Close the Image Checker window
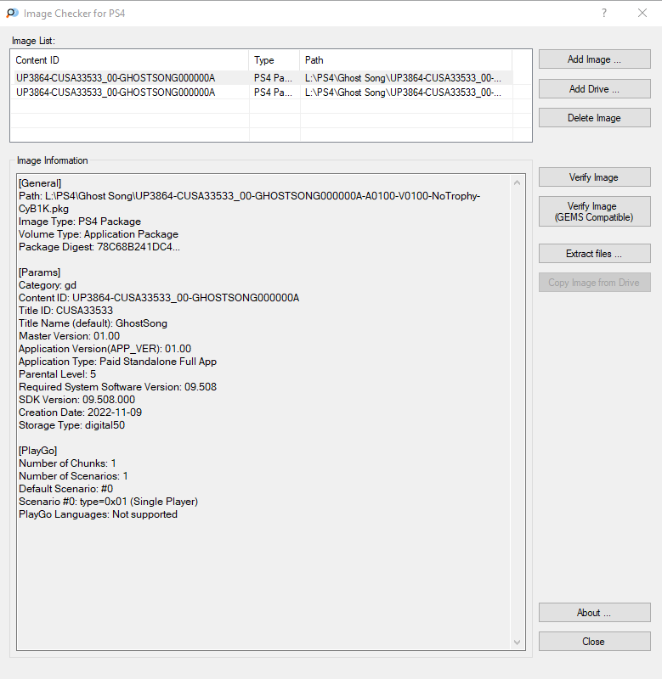This screenshot has width=662, height=679. (x=642, y=13)
